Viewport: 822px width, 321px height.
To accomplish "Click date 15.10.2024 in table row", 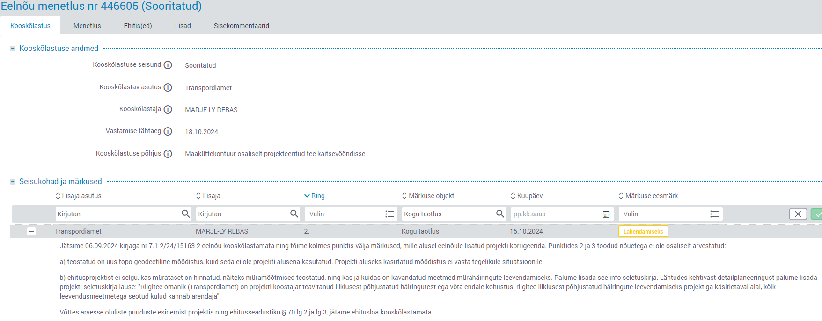I will pyautogui.click(x=527, y=231).
